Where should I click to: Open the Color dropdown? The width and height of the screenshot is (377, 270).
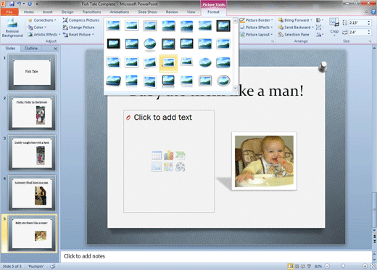pyautogui.click(x=37, y=28)
